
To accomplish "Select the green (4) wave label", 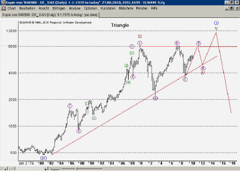I will pos(128,82).
